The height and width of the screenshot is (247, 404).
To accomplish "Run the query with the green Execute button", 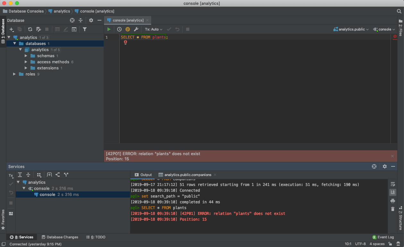I will (x=109, y=29).
